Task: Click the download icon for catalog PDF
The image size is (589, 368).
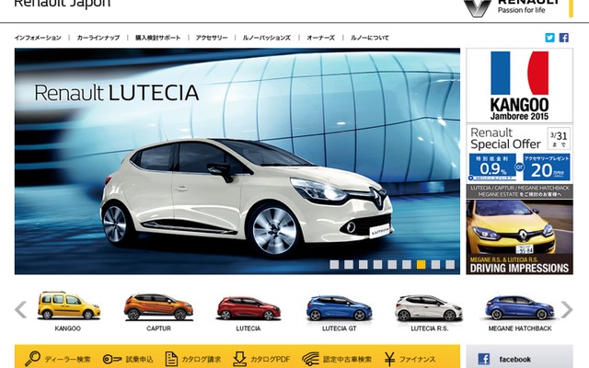Action: pos(239,359)
